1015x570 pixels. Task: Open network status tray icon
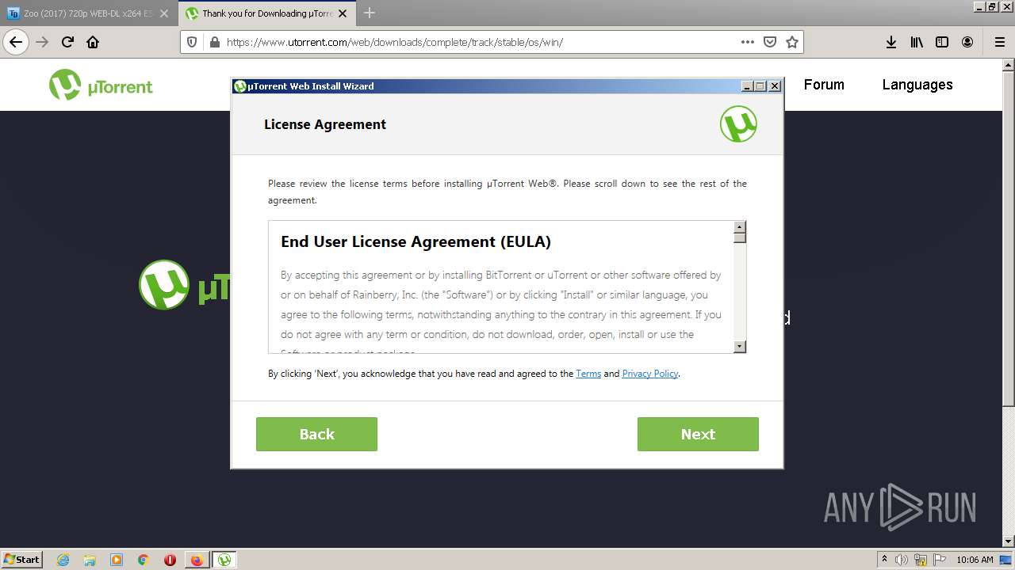[921, 560]
